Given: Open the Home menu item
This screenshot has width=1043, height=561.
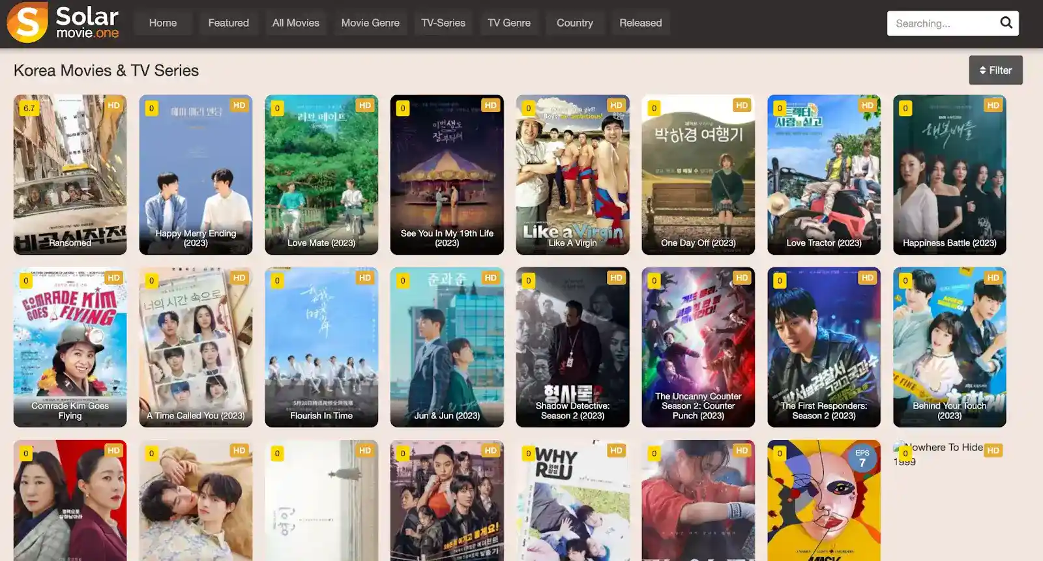Looking at the screenshot, I should 163,23.
